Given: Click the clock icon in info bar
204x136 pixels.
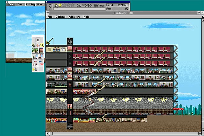Looking at the screenshot, I should pos(50,6).
